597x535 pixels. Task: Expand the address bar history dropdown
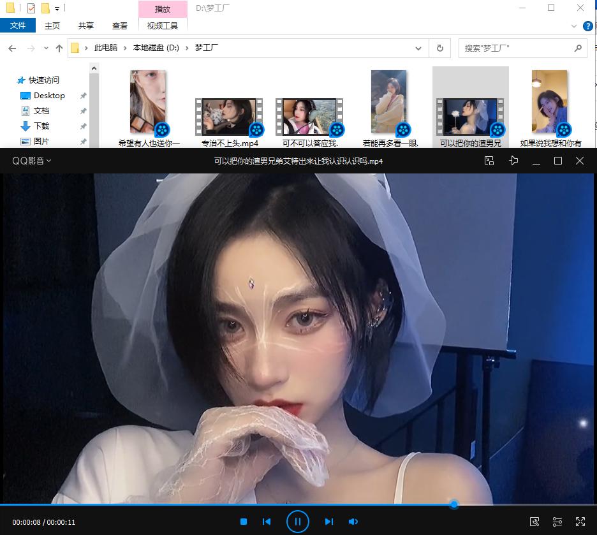click(418, 48)
